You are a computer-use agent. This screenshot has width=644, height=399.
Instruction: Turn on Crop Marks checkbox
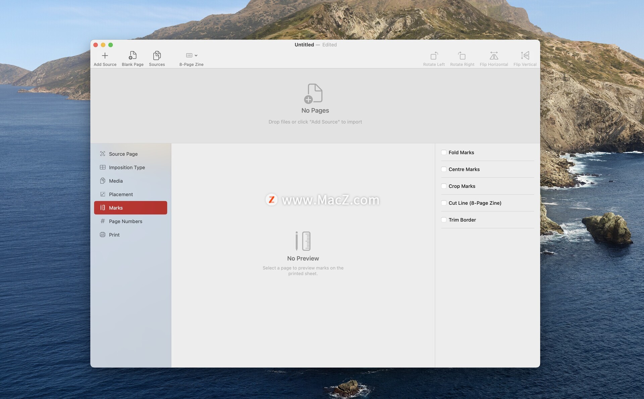tap(444, 186)
